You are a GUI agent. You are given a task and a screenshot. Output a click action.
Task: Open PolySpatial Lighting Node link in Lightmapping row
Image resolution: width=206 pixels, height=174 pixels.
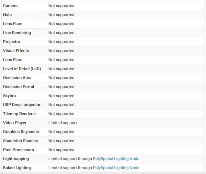coord(116,159)
